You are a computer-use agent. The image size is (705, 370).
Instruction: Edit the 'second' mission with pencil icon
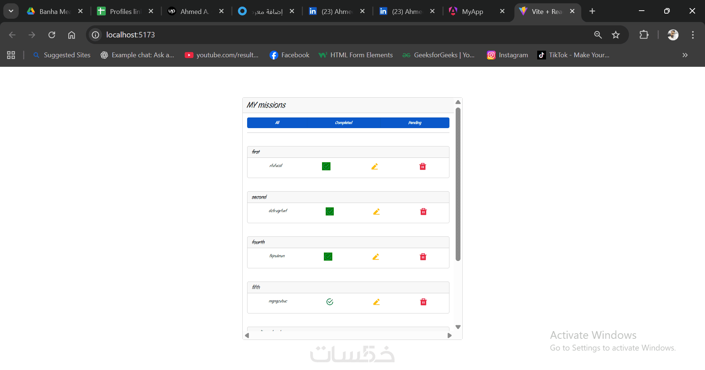point(376,212)
